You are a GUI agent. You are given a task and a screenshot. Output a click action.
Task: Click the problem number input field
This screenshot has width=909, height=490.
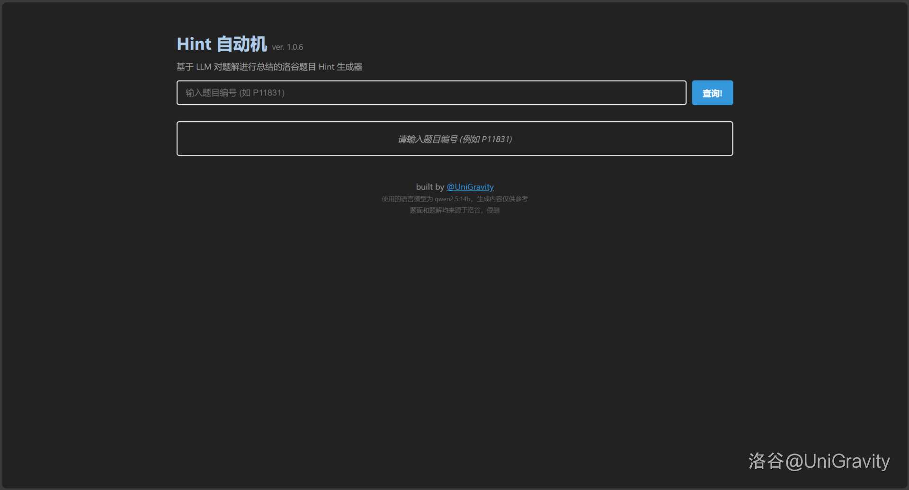coord(431,93)
